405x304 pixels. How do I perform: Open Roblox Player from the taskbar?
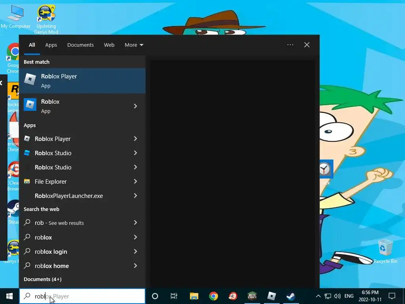coord(271,296)
